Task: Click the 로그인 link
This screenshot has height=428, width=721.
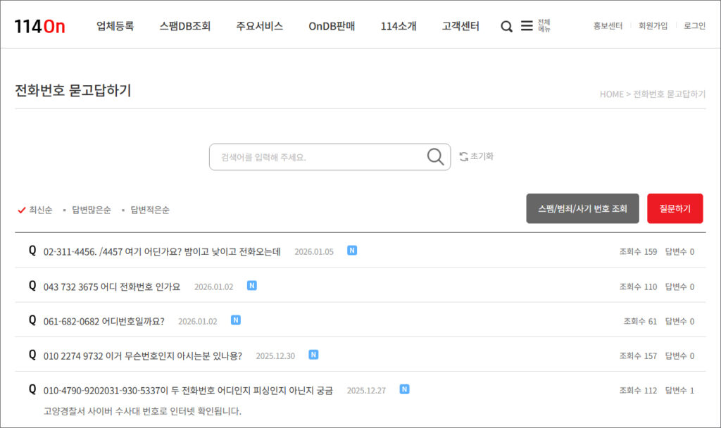Action: pos(694,26)
